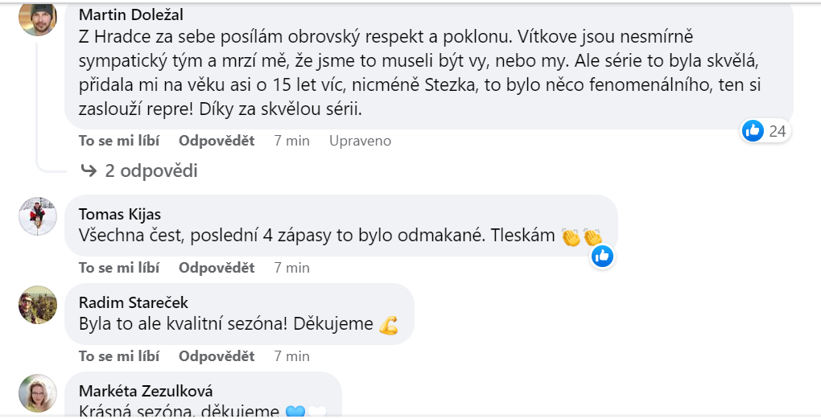Image resolution: width=821 pixels, height=419 pixels.
Task: Open Martin Doležal's profile picture
Action: 38,18
